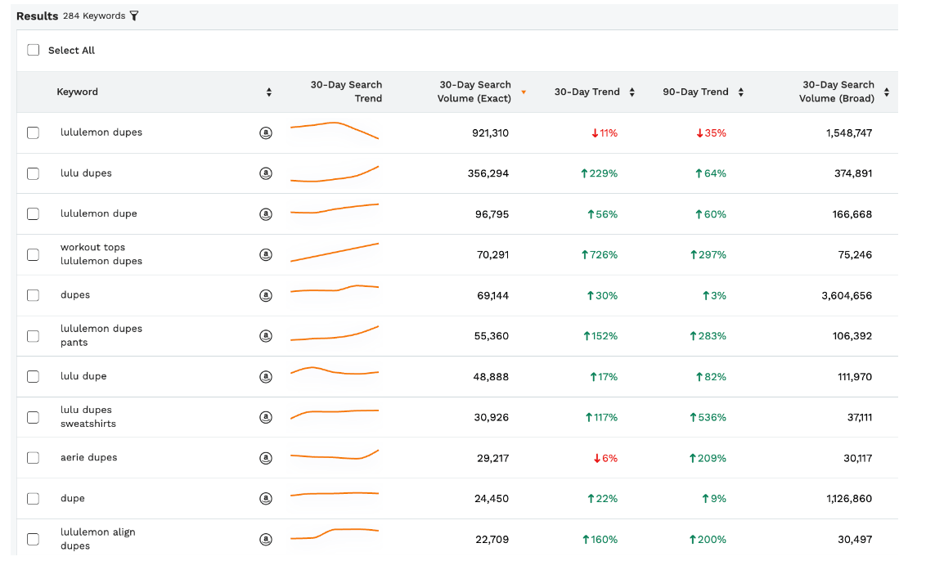Check workout tops lululemon dupes checkbox
The width and height of the screenshot is (926, 561).
pyautogui.click(x=33, y=254)
